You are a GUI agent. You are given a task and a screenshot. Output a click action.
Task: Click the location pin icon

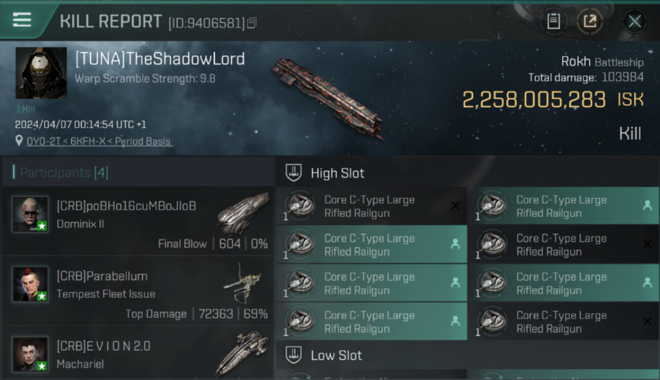[19, 141]
